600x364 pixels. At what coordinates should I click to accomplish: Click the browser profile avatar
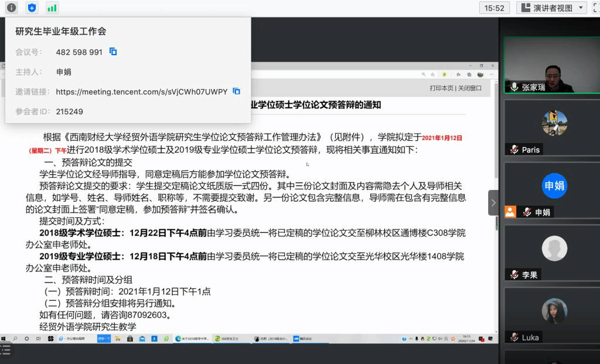[480, 74]
